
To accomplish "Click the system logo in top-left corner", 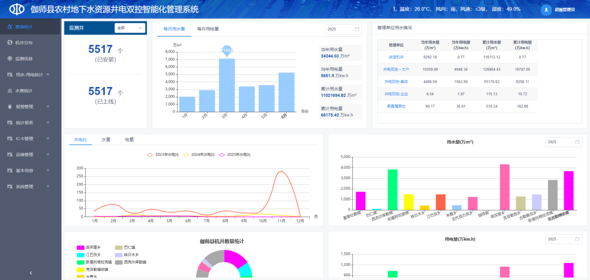I will (x=18, y=9).
